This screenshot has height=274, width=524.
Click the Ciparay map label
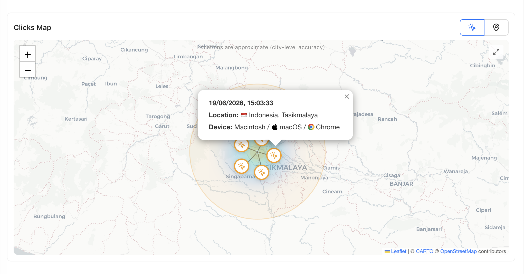(x=92, y=59)
